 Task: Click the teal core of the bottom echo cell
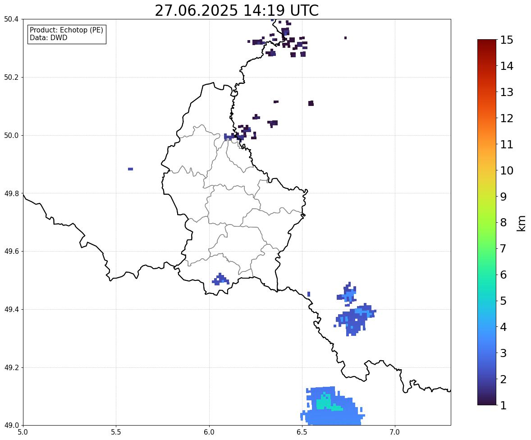[324, 402]
